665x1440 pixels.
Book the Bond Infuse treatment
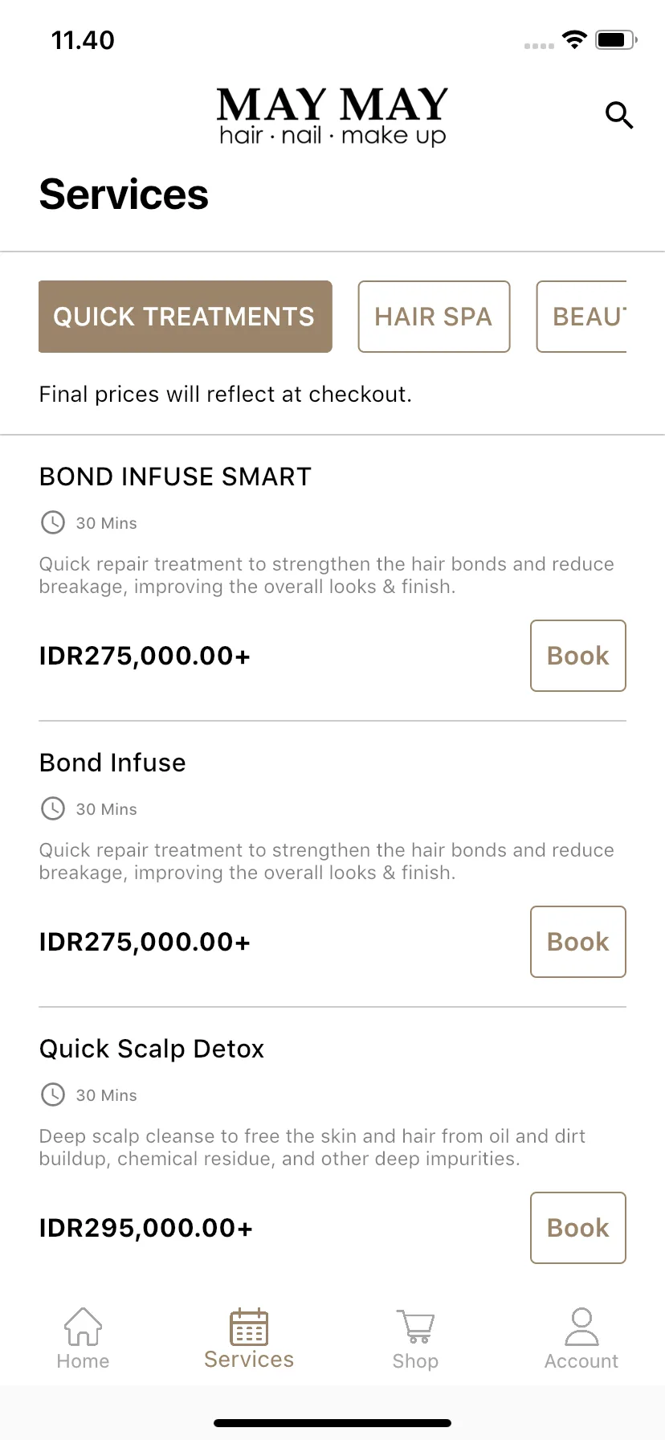point(578,942)
